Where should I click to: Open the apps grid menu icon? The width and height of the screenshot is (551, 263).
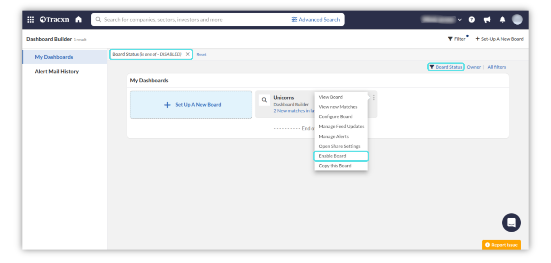click(30, 20)
